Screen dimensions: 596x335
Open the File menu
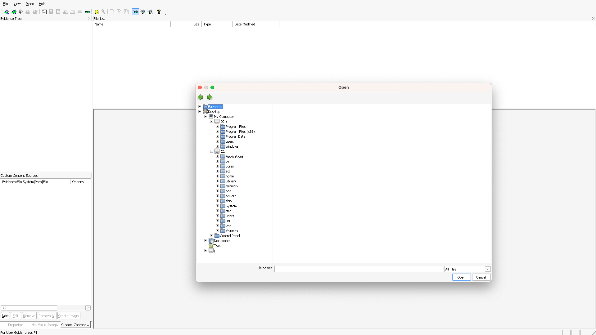pos(5,4)
